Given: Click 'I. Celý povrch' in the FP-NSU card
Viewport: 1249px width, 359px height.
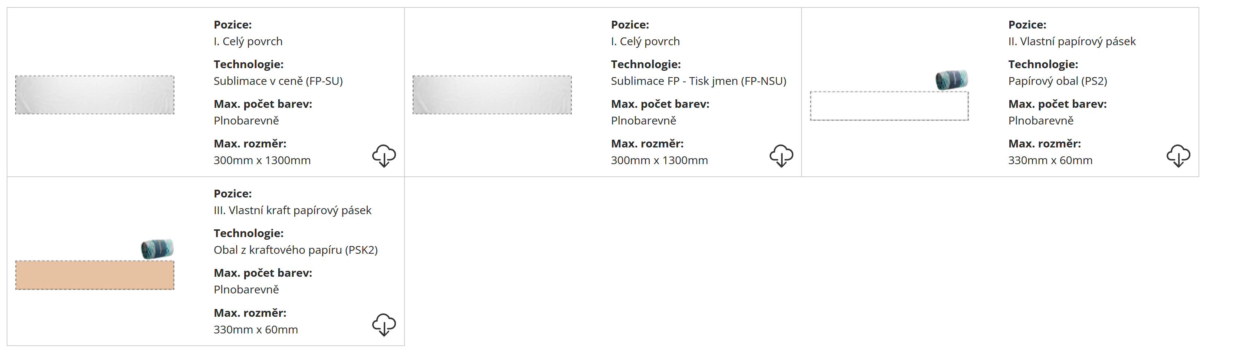Looking at the screenshot, I should point(645,41).
